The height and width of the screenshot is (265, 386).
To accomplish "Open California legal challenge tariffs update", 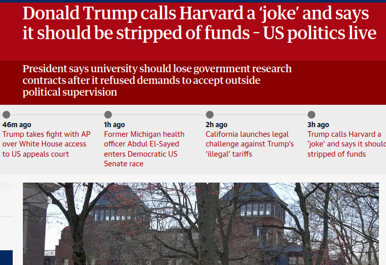I will coord(250,144).
